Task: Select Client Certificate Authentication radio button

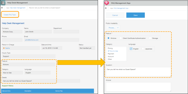Action: [x=121, y=38]
